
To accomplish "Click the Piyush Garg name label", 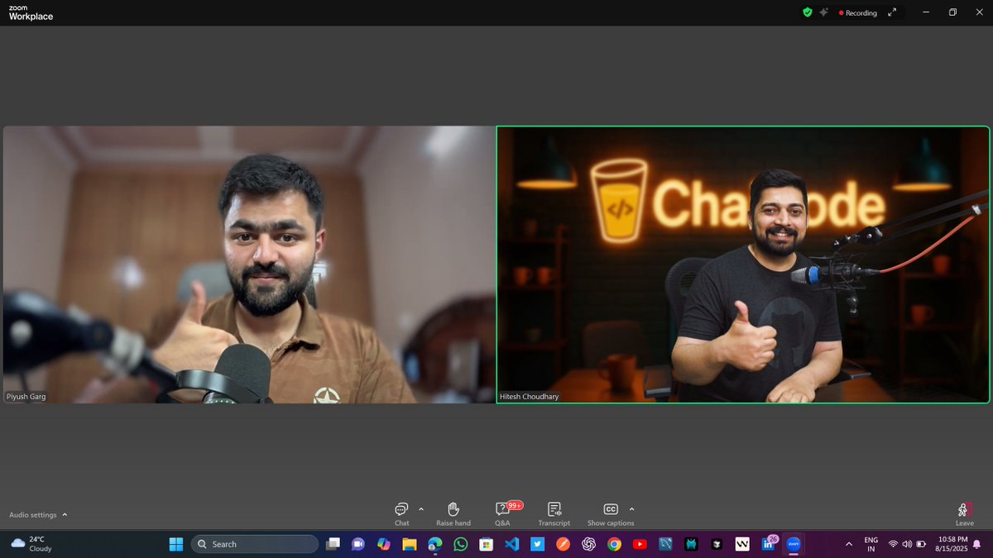I will click(26, 397).
